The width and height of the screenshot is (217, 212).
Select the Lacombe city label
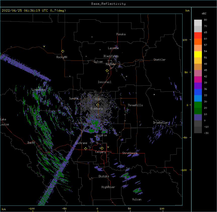113,48
